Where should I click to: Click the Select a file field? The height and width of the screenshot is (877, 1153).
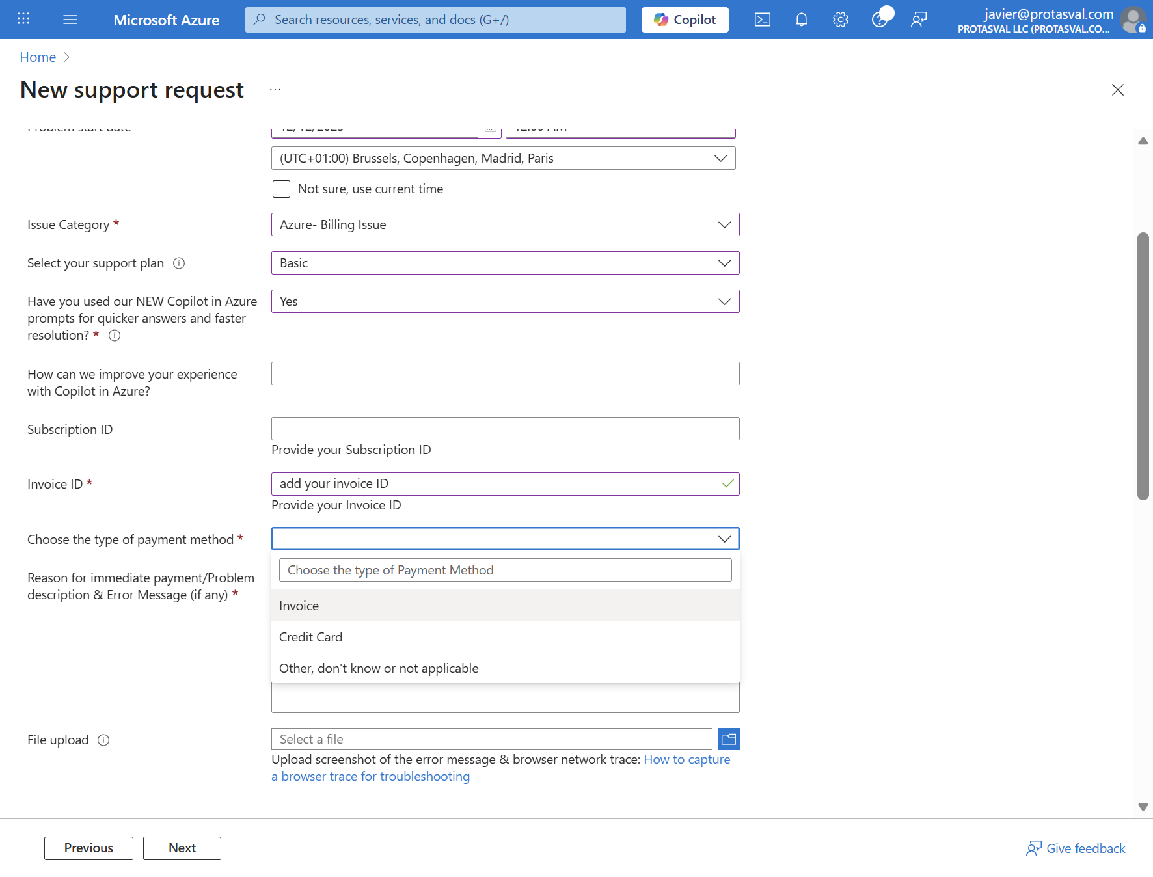492,739
